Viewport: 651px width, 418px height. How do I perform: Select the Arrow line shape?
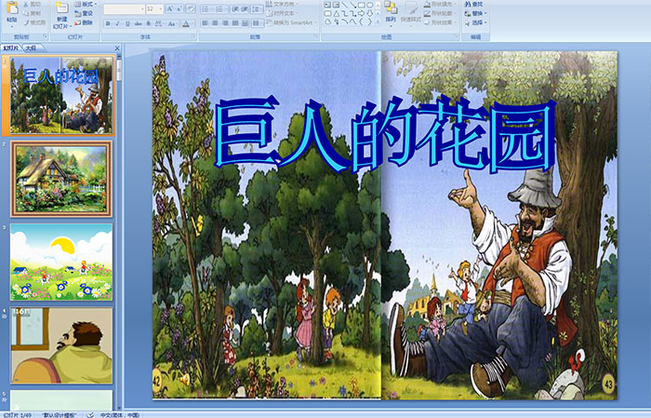coord(352,5)
